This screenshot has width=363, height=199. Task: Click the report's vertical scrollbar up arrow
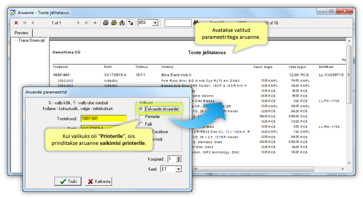349,41
